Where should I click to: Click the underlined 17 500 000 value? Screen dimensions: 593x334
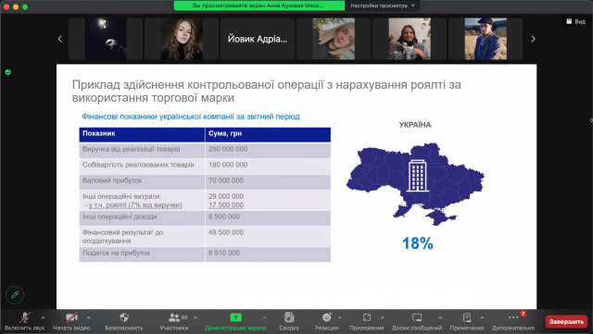coord(226,204)
